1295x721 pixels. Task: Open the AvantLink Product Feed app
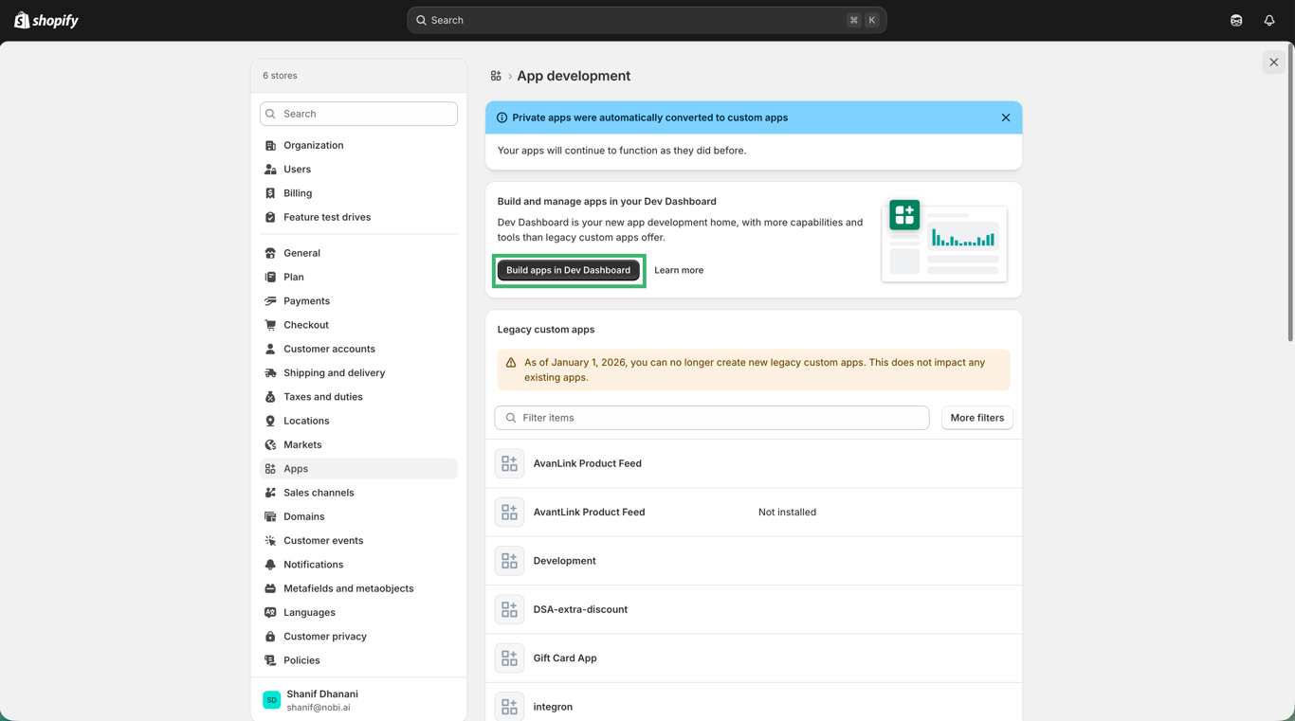tap(754, 513)
